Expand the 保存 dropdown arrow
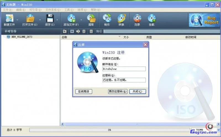This screenshot has height=137, width=221. click(57, 20)
